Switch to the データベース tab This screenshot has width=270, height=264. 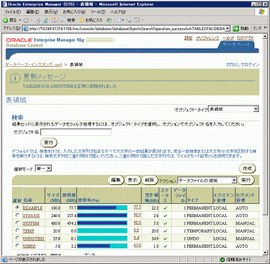click(236, 45)
